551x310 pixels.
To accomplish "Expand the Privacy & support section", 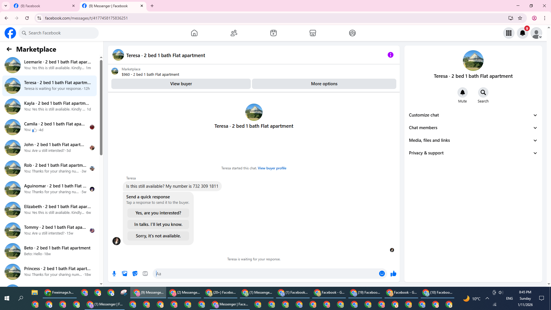I will pos(473,153).
